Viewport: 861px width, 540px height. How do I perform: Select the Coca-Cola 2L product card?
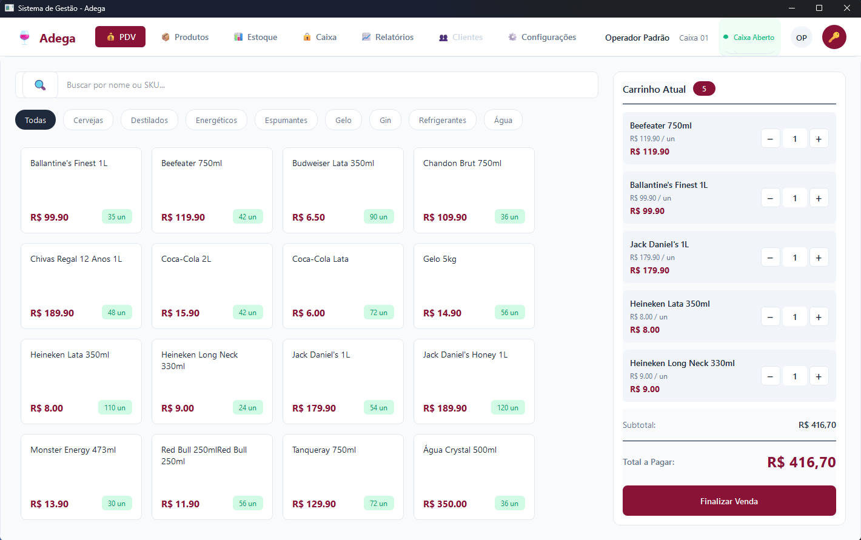pos(212,286)
